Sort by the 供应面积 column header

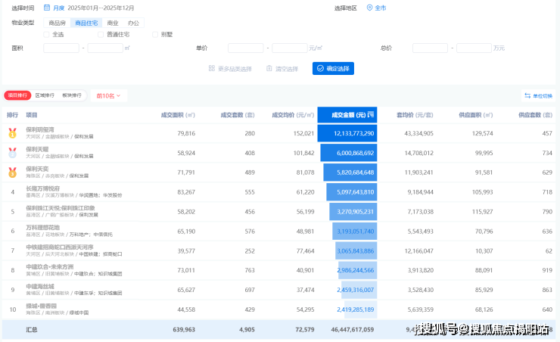(476, 115)
